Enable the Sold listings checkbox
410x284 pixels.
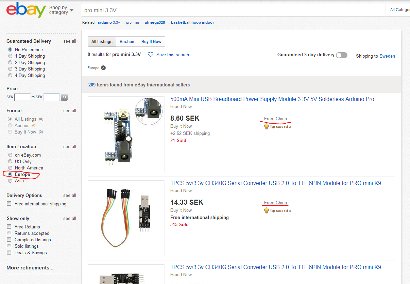tap(9, 246)
